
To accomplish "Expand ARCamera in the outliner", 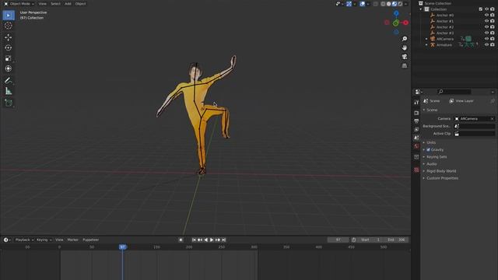I will click(426, 39).
